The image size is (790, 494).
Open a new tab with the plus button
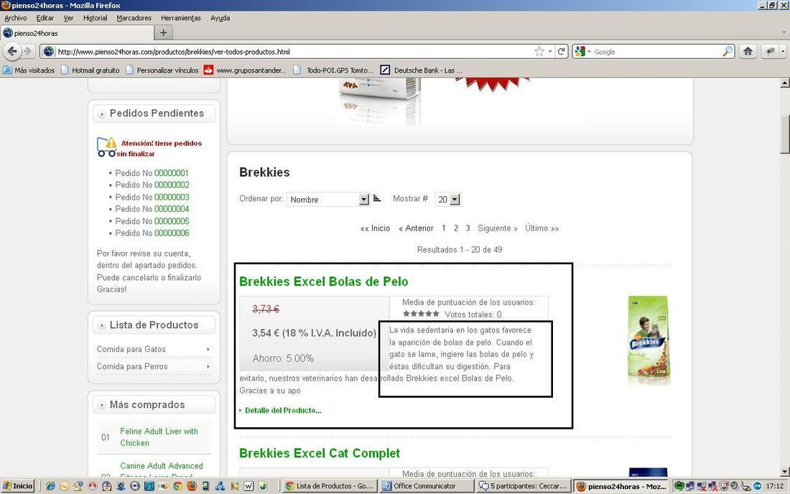163,33
